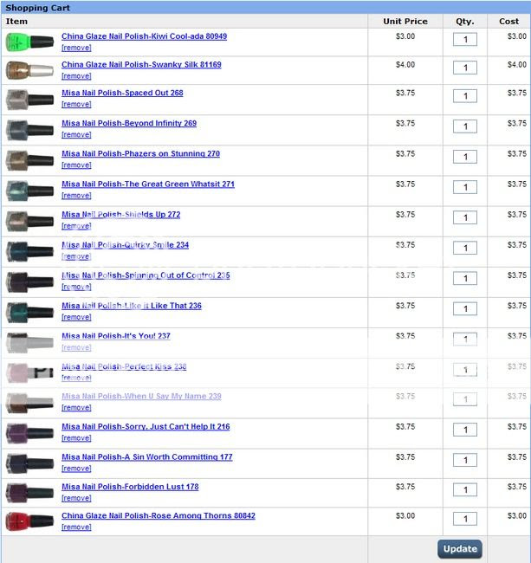The image size is (531, 563).
Task: Open China Glaze Kiwi Cool-ada 80949 link
Action: tap(145, 36)
